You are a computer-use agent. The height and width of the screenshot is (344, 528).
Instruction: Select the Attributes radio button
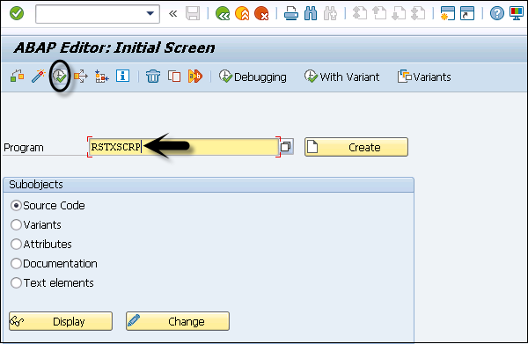click(x=16, y=244)
